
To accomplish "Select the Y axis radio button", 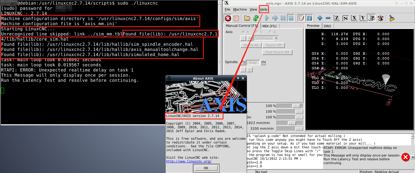I will click(x=257, y=32).
